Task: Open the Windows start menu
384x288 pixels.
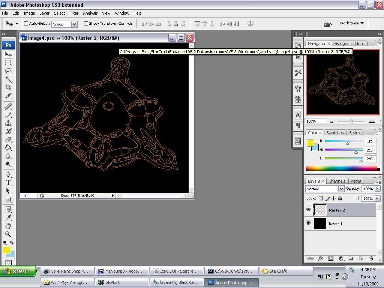Action: click(x=18, y=271)
